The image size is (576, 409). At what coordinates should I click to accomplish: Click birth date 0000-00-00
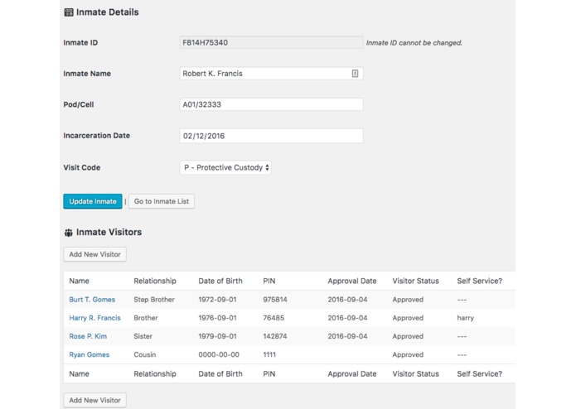click(219, 354)
